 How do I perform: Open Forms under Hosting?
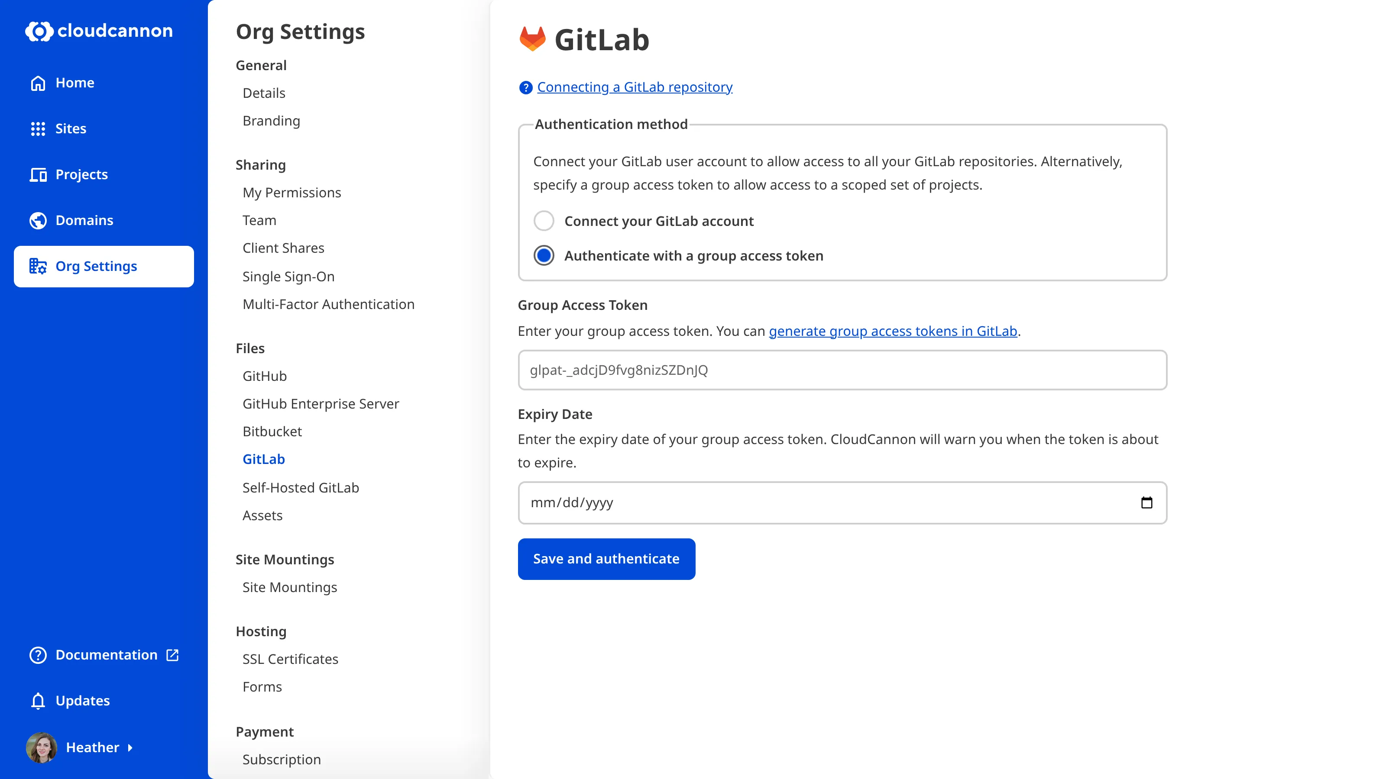tap(262, 687)
